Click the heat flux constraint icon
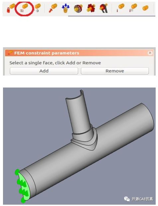Viewport: 158px width, 206px height. point(133,8)
